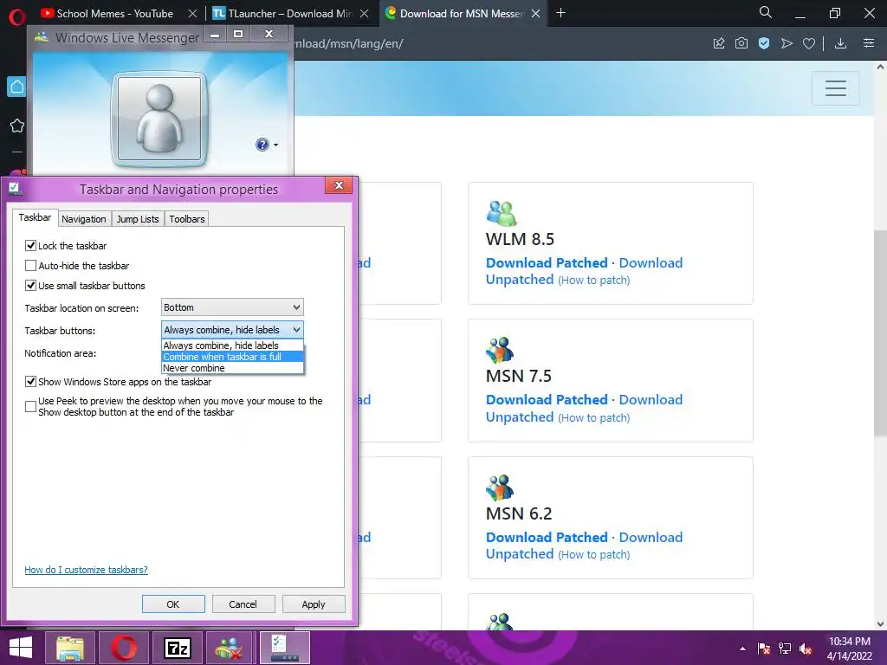Show hidden tray icons arrow

coord(742,649)
